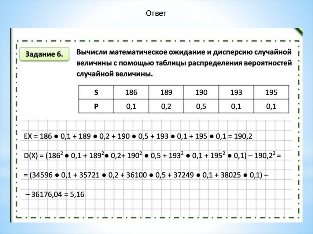Click the variance result '5,16'
The width and height of the screenshot is (313, 234).
click(x=77, y=194)
